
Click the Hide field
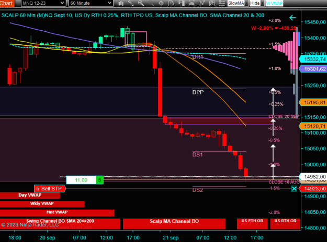pos(255,3)
